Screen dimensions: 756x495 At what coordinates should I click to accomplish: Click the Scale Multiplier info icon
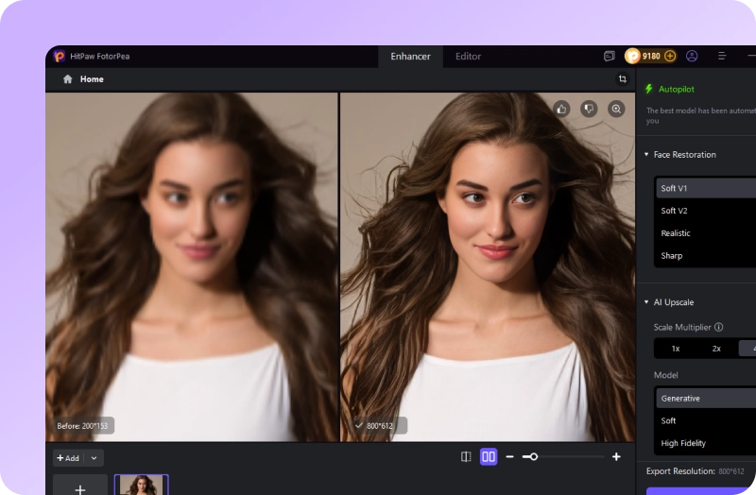pyautogui.click(x=718, y=327)
